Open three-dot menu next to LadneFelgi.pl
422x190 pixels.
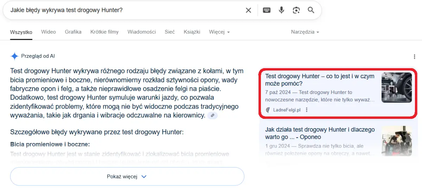coord(307,110)
